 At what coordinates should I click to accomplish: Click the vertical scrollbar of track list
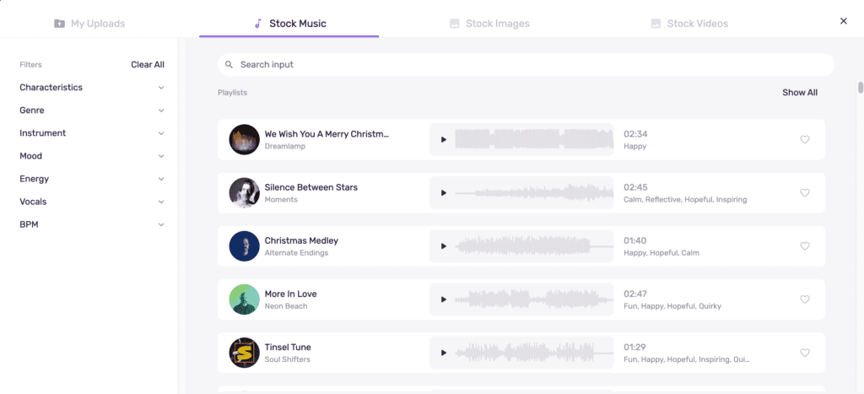pyautogui.click(x=860, y=89)
